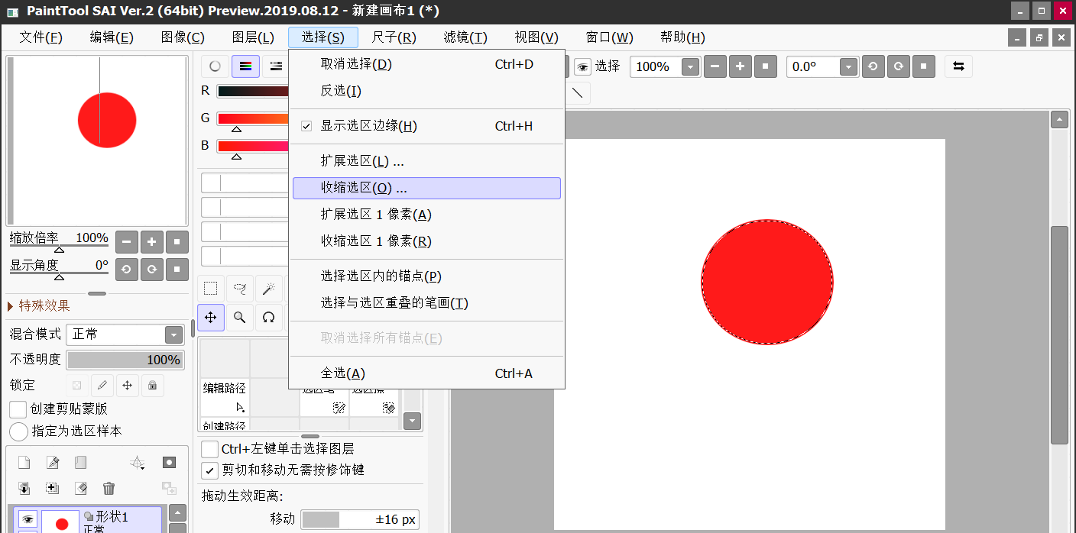Clear the current layer icon

point(81,488)
